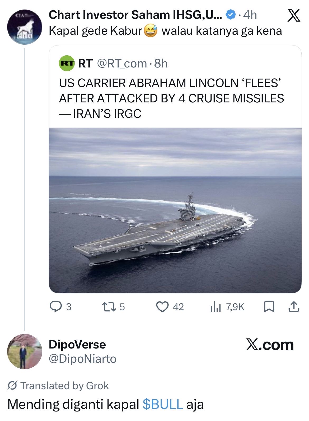Open the aircraft carrier image
309x421 pixels.
tap(175, 210)
